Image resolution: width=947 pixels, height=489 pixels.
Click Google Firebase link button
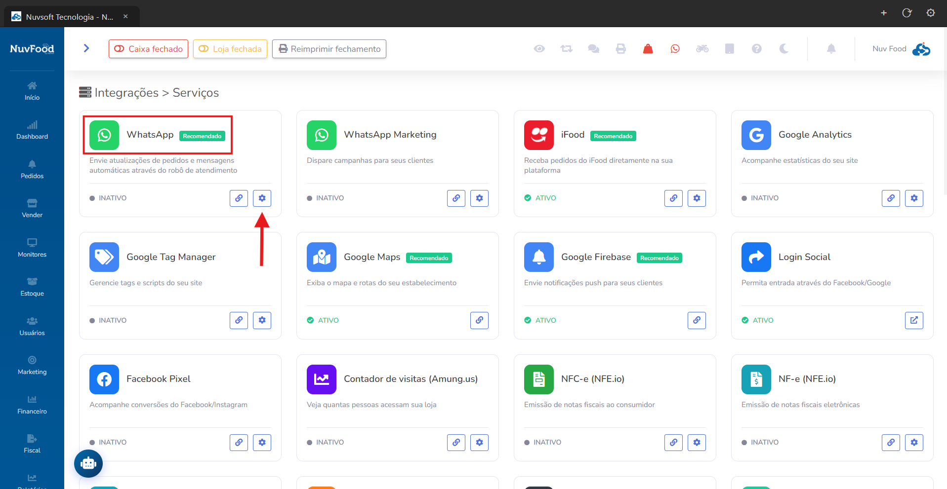click(697, 320)
